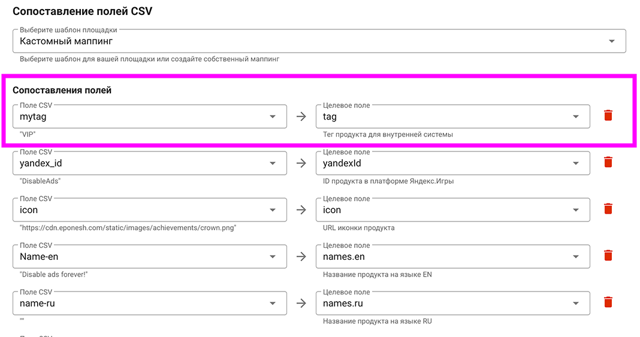Delete the Name-en mapping row
640x337 pixels.
pyautogui.click(x=608, y=256)
